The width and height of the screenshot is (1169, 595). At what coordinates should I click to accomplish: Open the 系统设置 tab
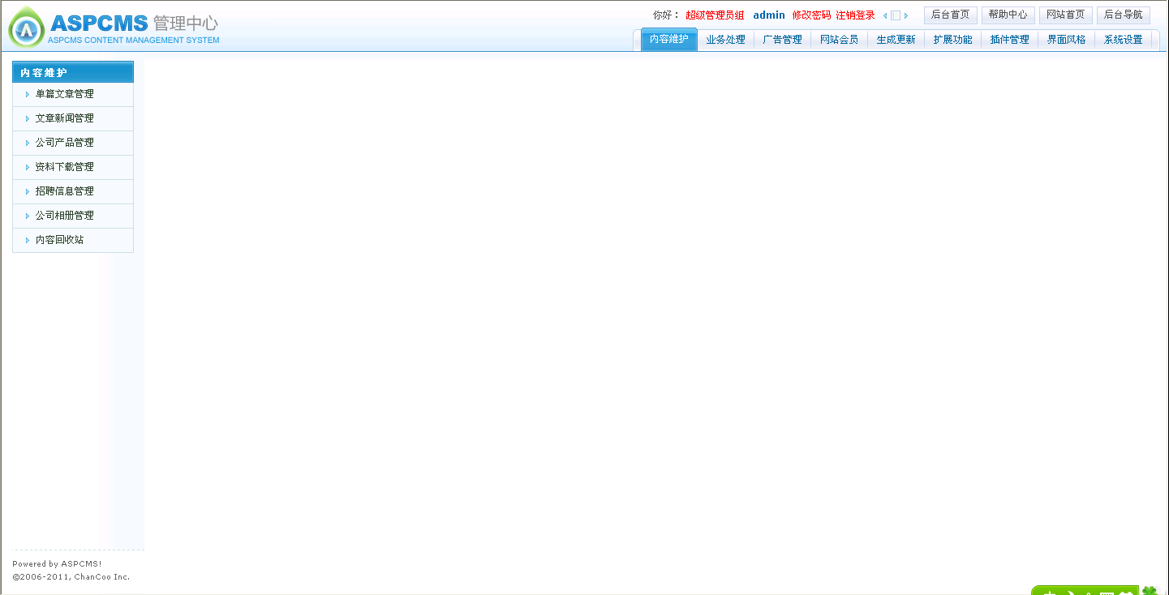tap(1123, 39)
